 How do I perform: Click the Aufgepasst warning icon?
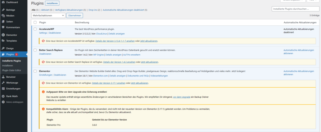click(43, 92)
